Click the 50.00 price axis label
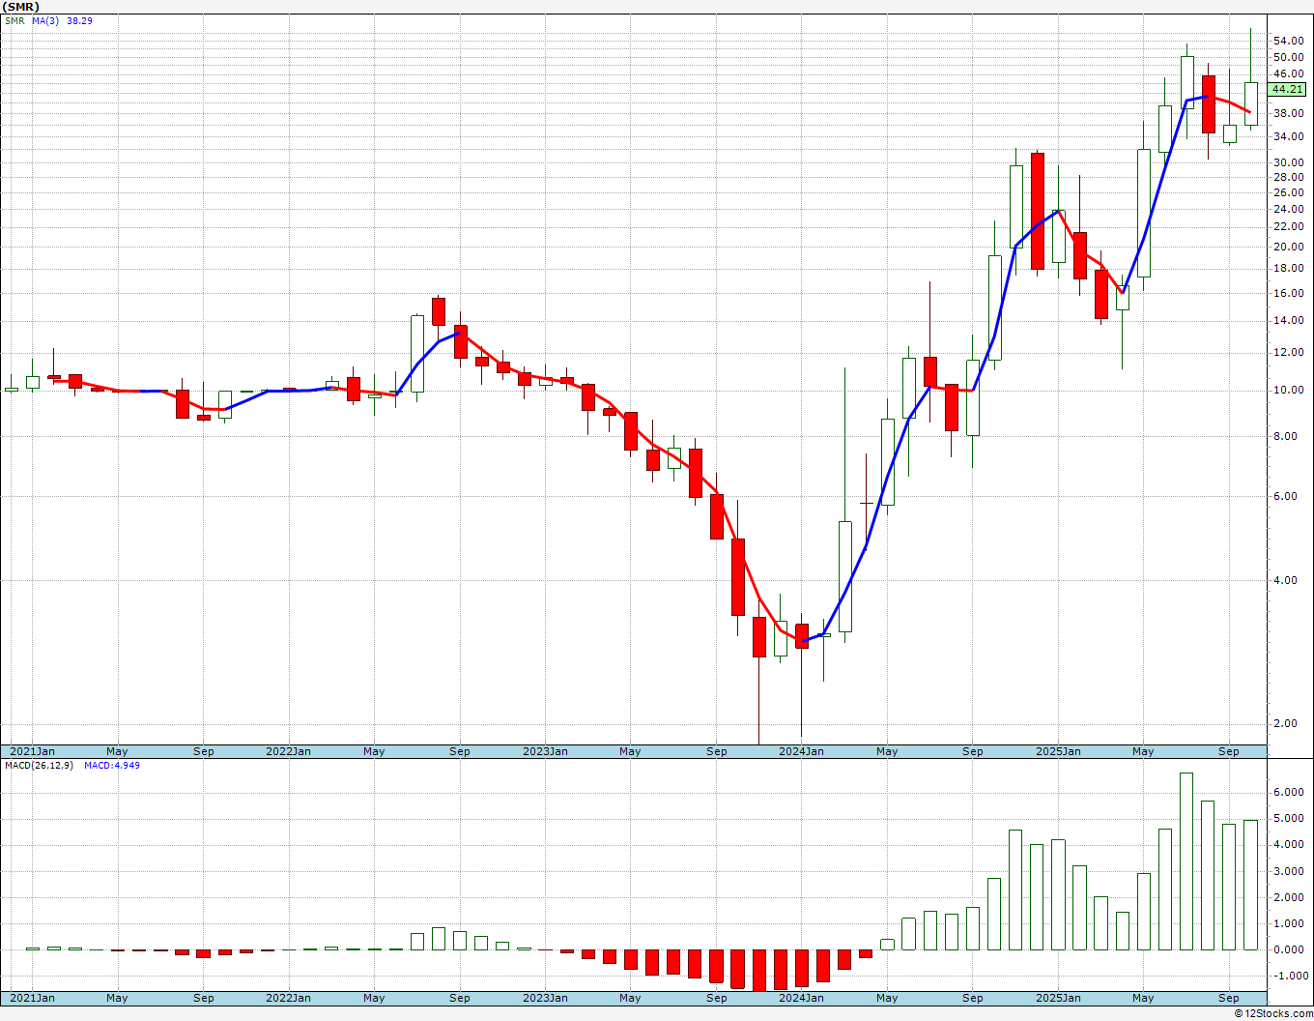Viewport: 1314px width, 1021px height. coord(1288,57)
